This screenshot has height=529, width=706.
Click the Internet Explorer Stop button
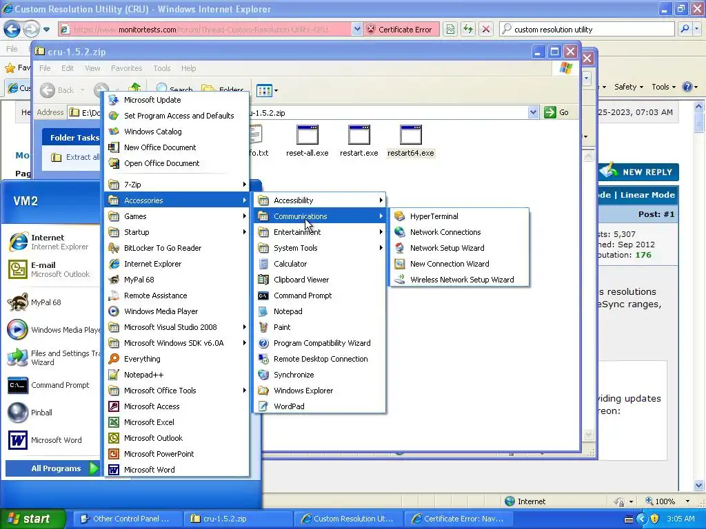pyautogui.click(x=486, y=30)
